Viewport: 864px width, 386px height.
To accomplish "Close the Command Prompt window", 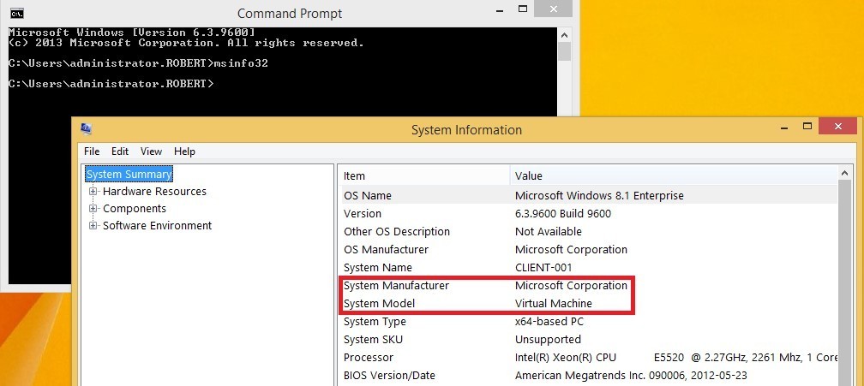I will click(553, 9).
